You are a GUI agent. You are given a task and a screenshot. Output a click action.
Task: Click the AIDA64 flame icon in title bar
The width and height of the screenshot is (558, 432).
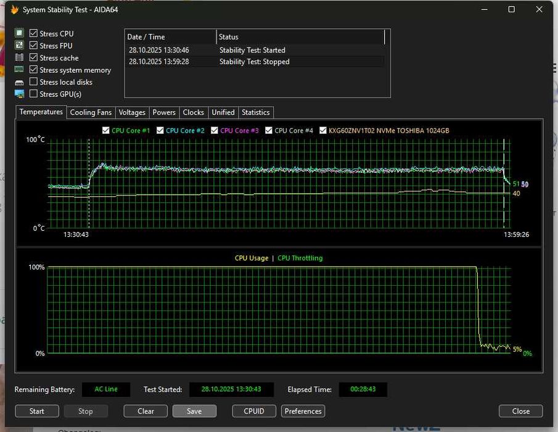[15, 10]
